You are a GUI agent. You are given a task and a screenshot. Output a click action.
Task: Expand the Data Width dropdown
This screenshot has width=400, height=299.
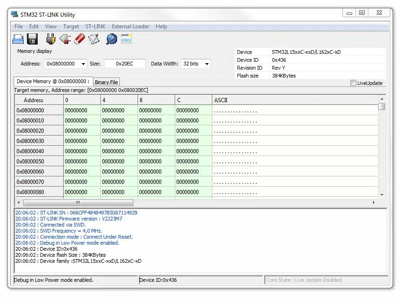pos(207,64)
